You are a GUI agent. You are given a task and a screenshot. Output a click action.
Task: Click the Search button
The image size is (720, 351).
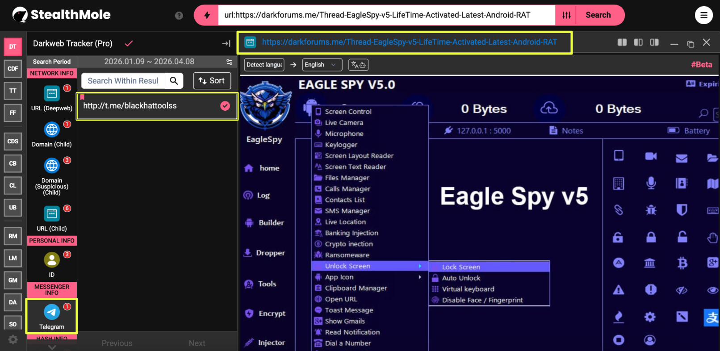click(x=598, y=15)
